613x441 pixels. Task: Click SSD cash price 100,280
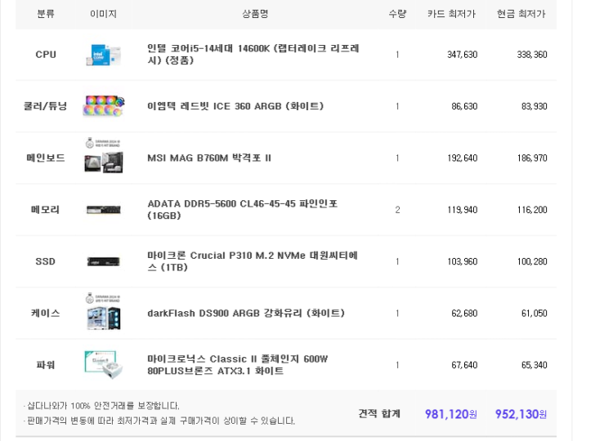click(532, 261)
